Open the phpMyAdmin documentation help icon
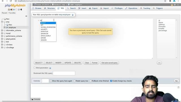The height and width of the screenshot is (102, 181). 14,9
